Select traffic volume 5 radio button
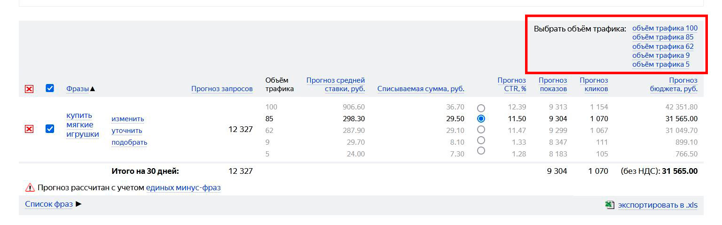Screen dimensions: 722x225 click(481, 151)
